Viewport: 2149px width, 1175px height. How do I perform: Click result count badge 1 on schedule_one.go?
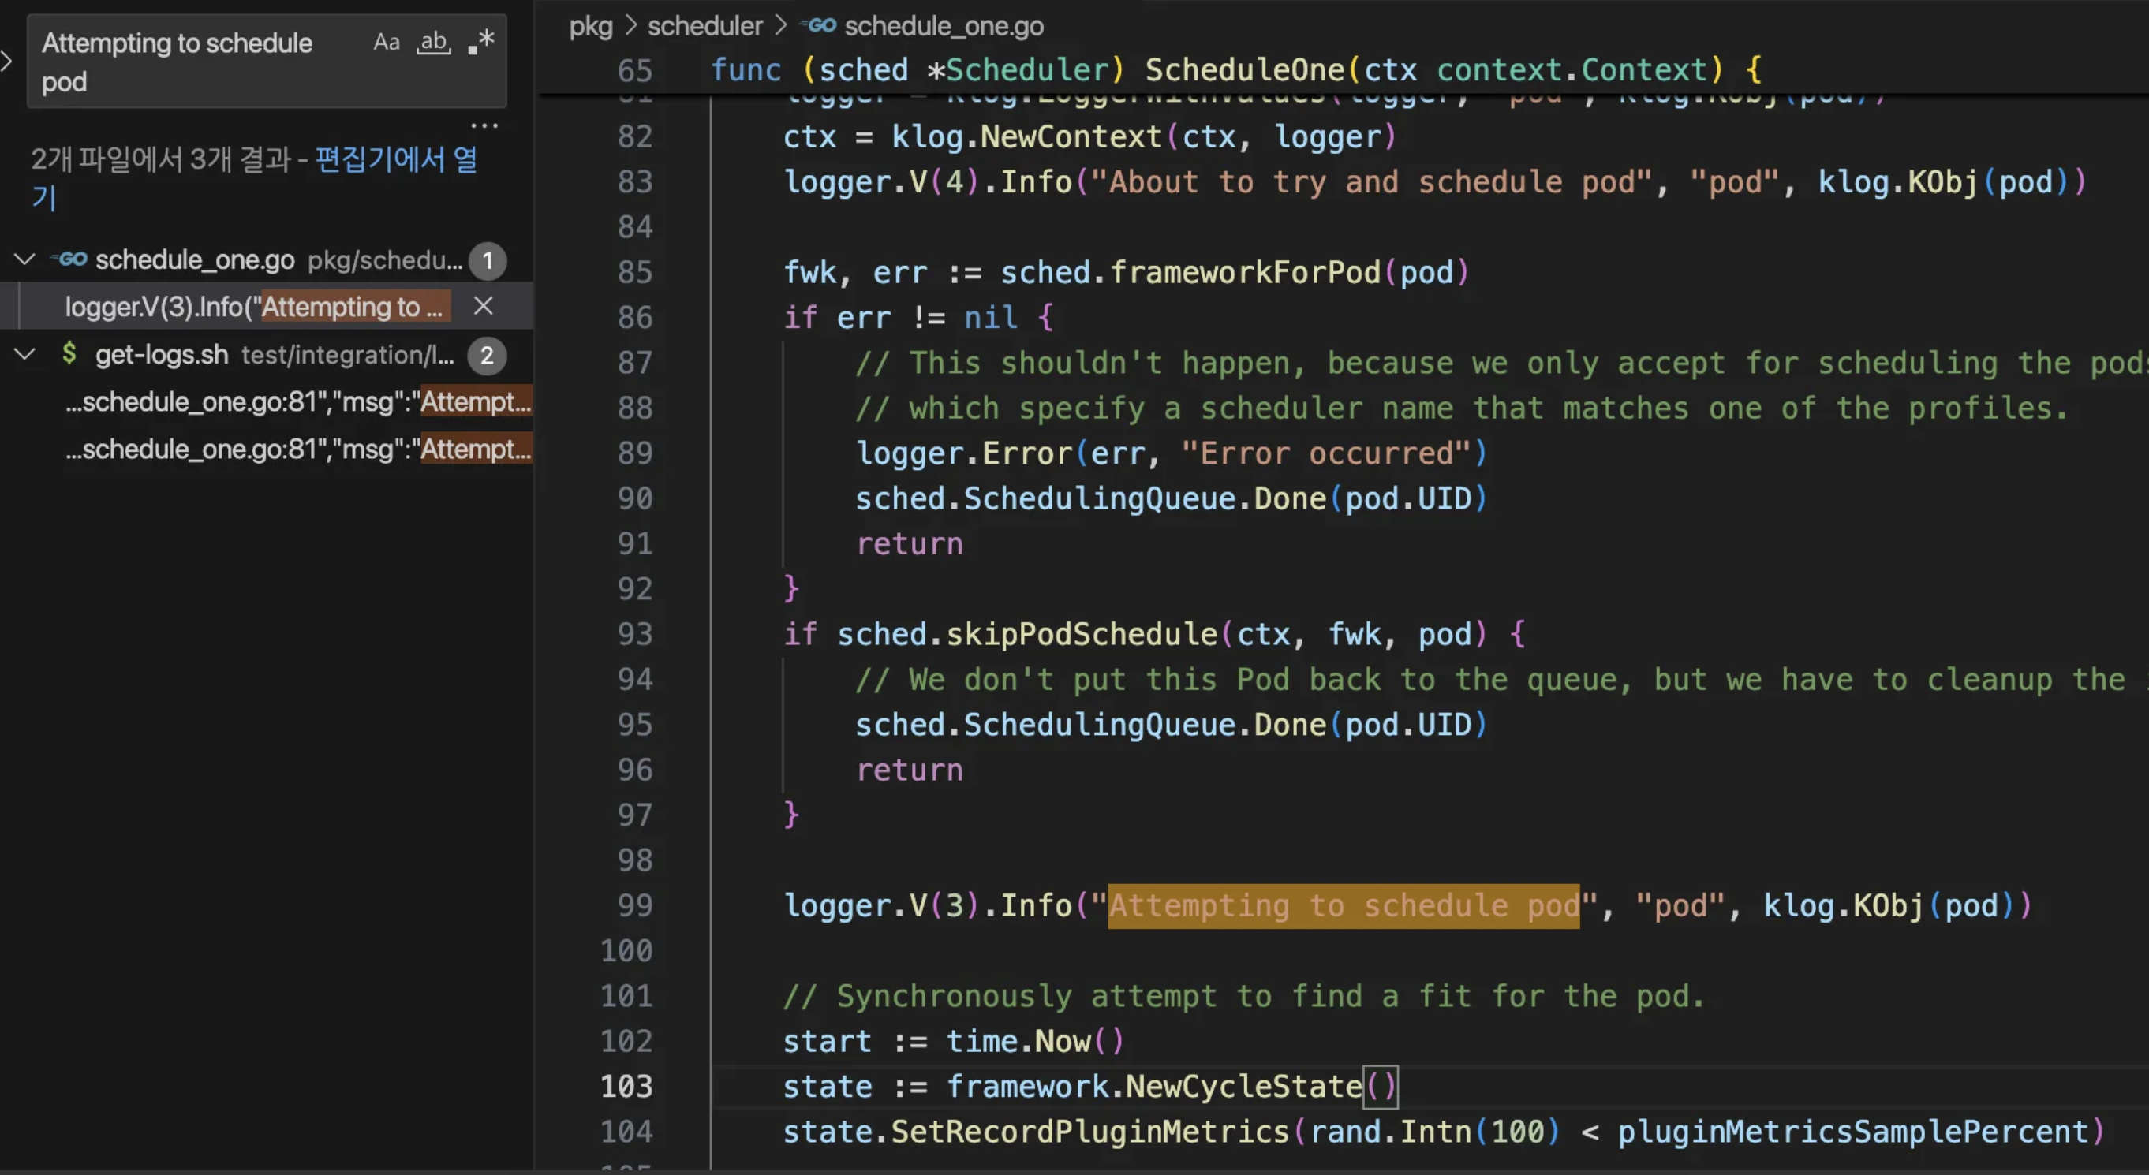(488, 261)
